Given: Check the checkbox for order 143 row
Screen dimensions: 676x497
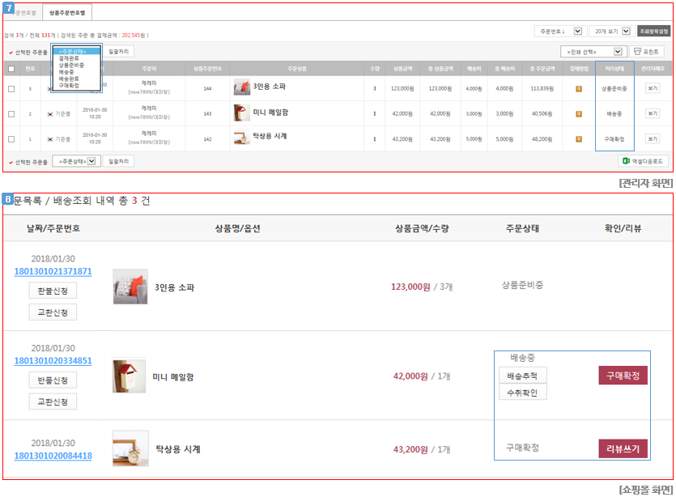Looking at the screenshot, I should [x=11, y=114].
